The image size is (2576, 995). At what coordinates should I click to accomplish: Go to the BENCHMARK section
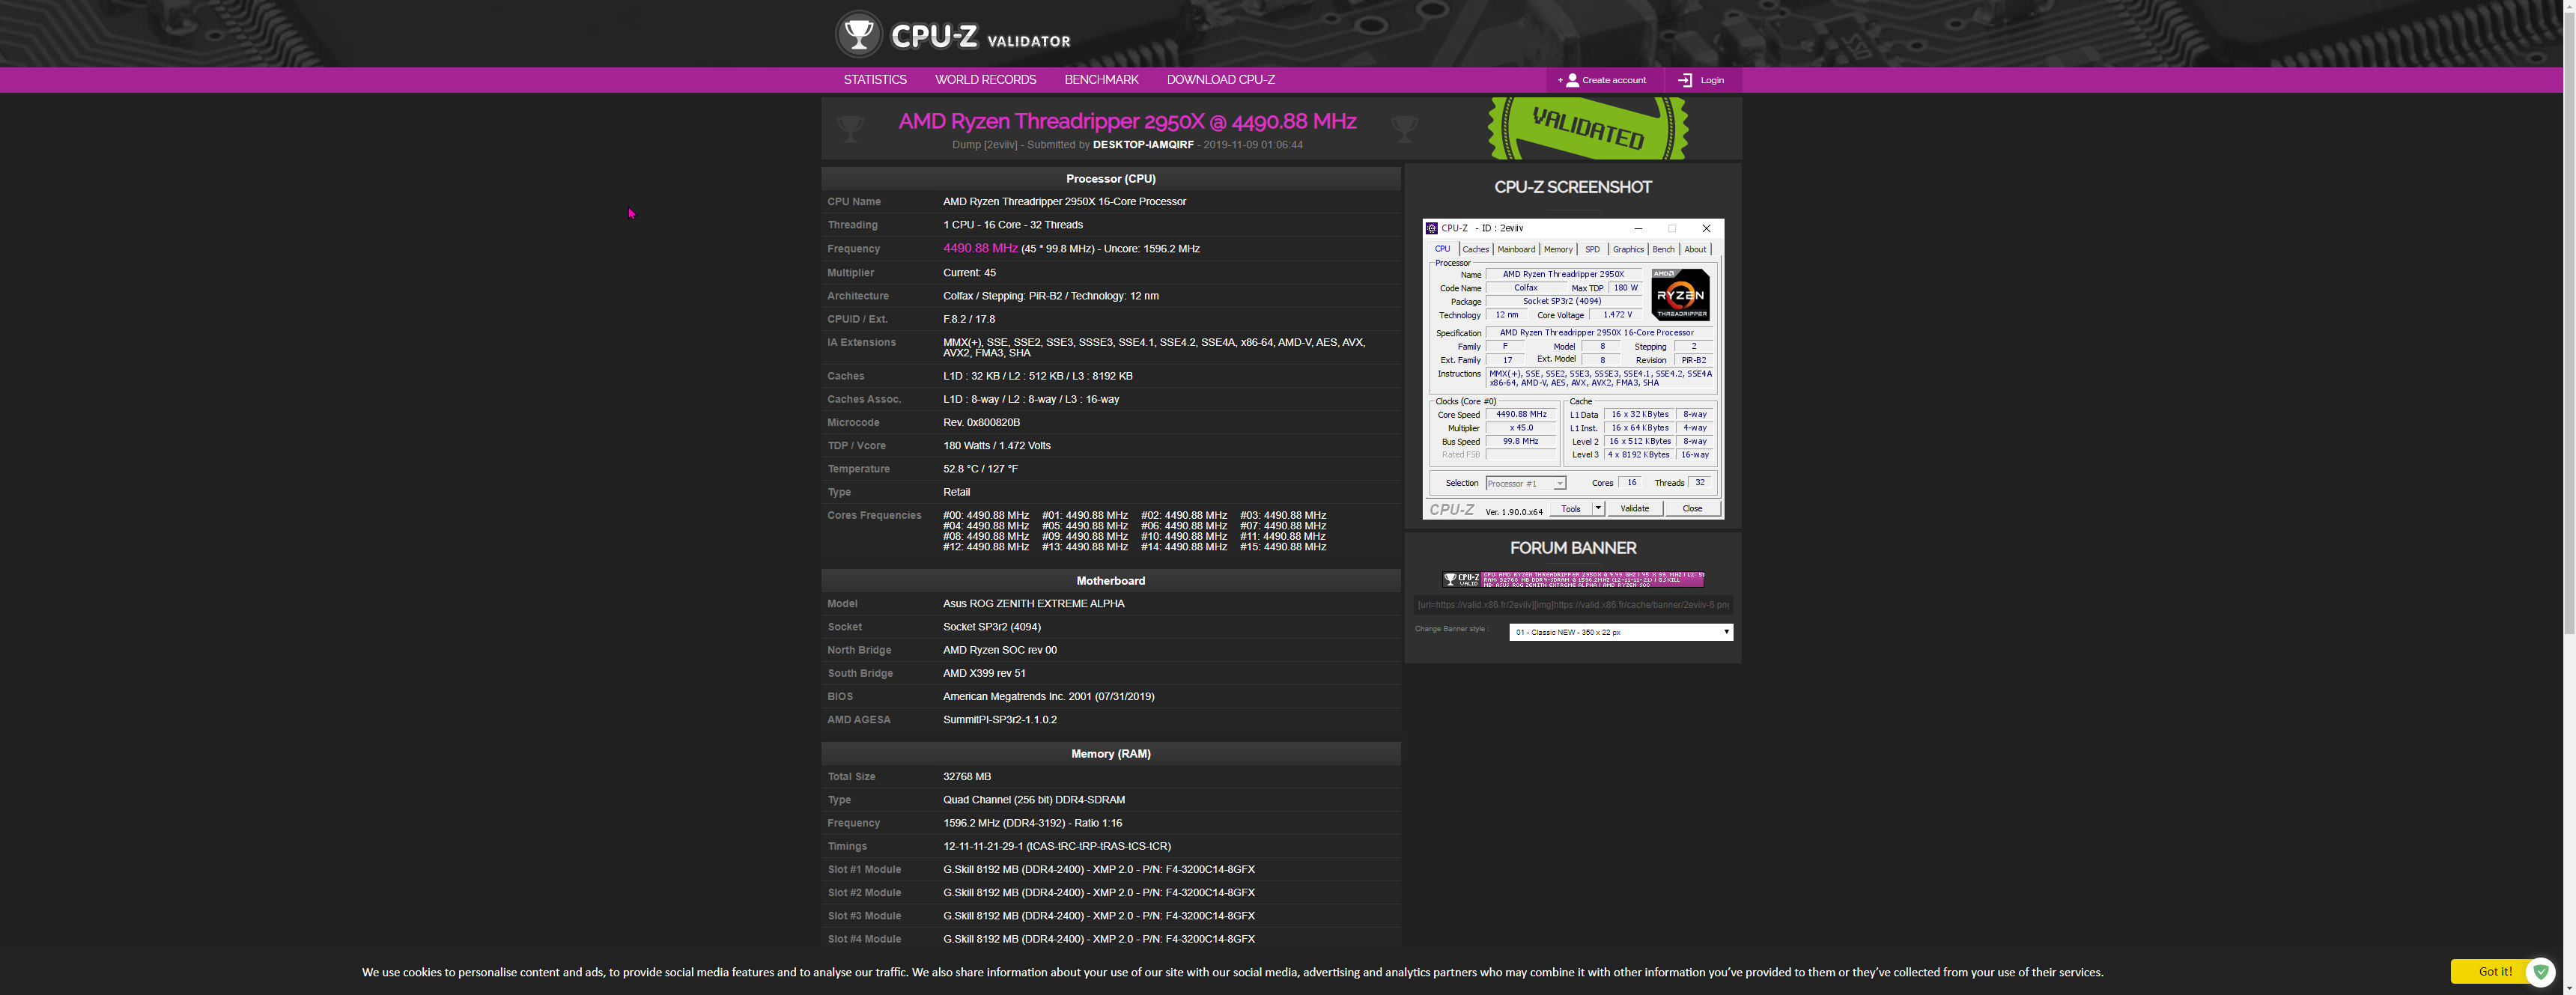(1101, 80)
